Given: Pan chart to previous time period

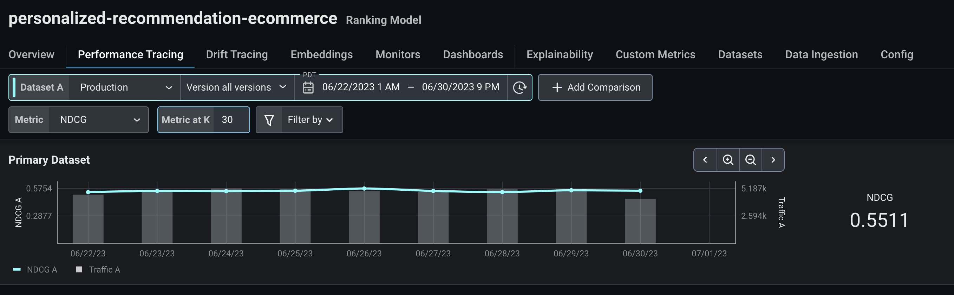Looking at the screenshot, I should (x=706, y=160).
